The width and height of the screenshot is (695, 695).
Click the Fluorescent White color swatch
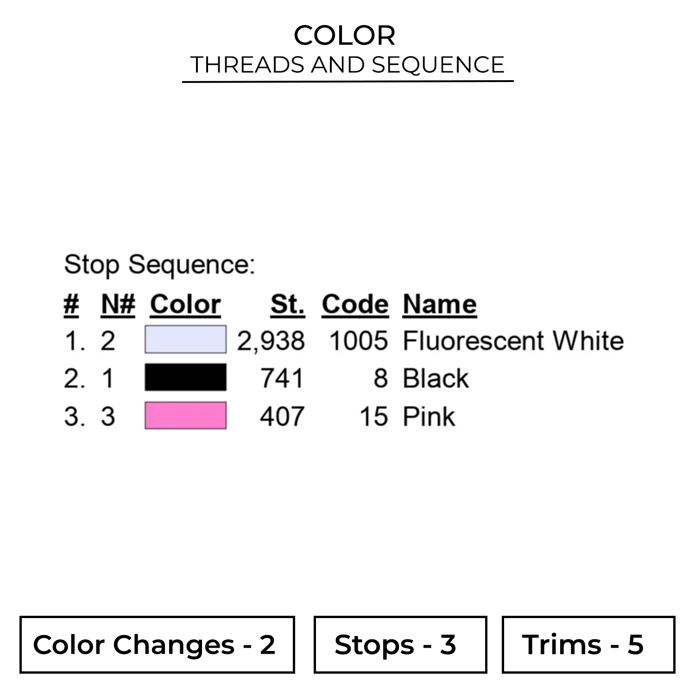185,340
